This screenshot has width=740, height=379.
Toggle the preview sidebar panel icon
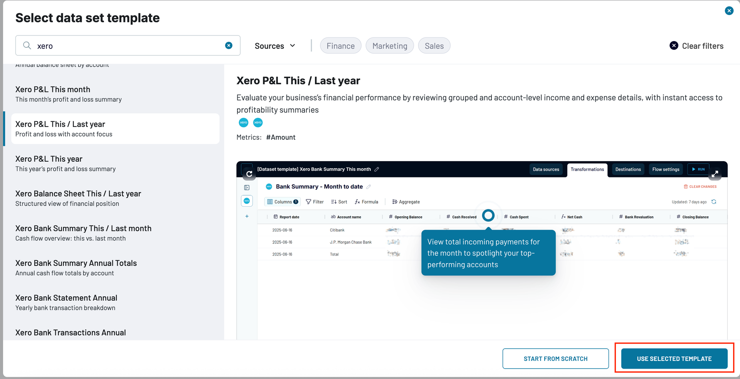pos(247,187)
